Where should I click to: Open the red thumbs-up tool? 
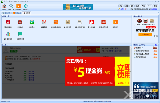coord(92,22)
